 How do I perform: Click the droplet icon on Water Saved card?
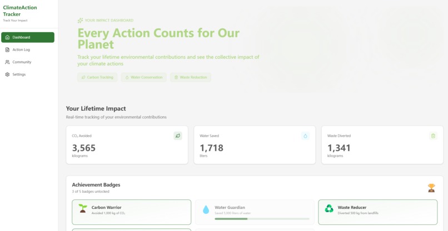(305, 136)
